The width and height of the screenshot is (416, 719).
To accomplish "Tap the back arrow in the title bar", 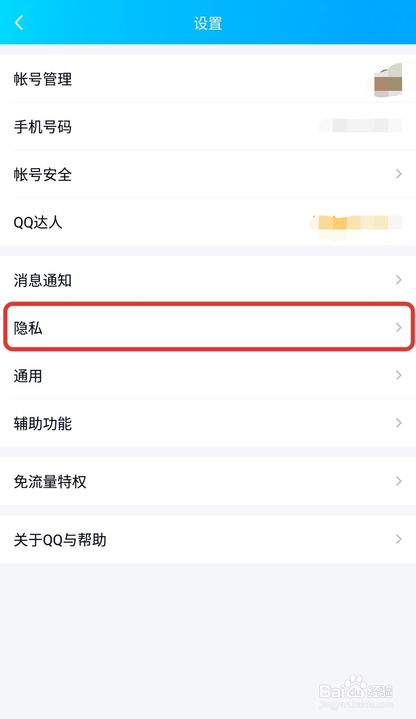I will point(19,22).
